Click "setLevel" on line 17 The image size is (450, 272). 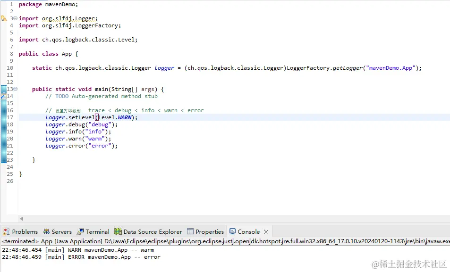(x=82, y=117)
